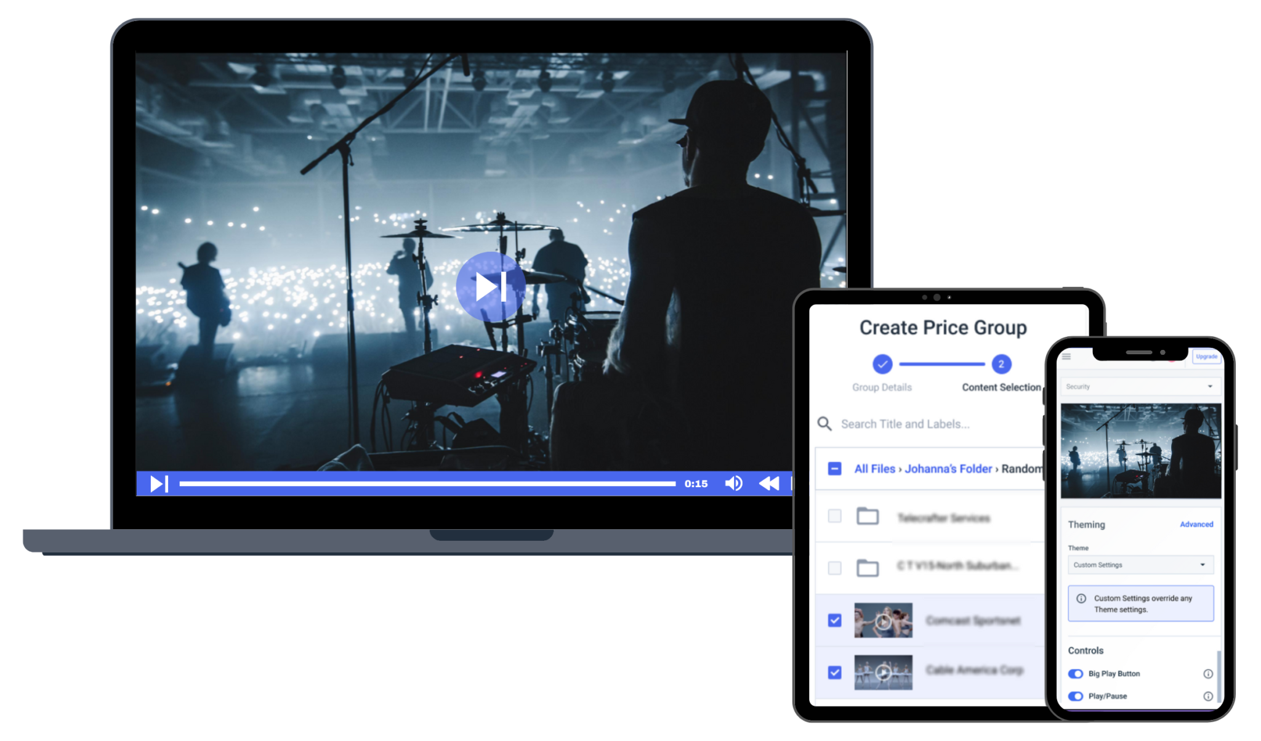Click the volume/mute speaker icon
This screenshot has width=1261, height=741.
pyautogui.click(x=732, y=482)
